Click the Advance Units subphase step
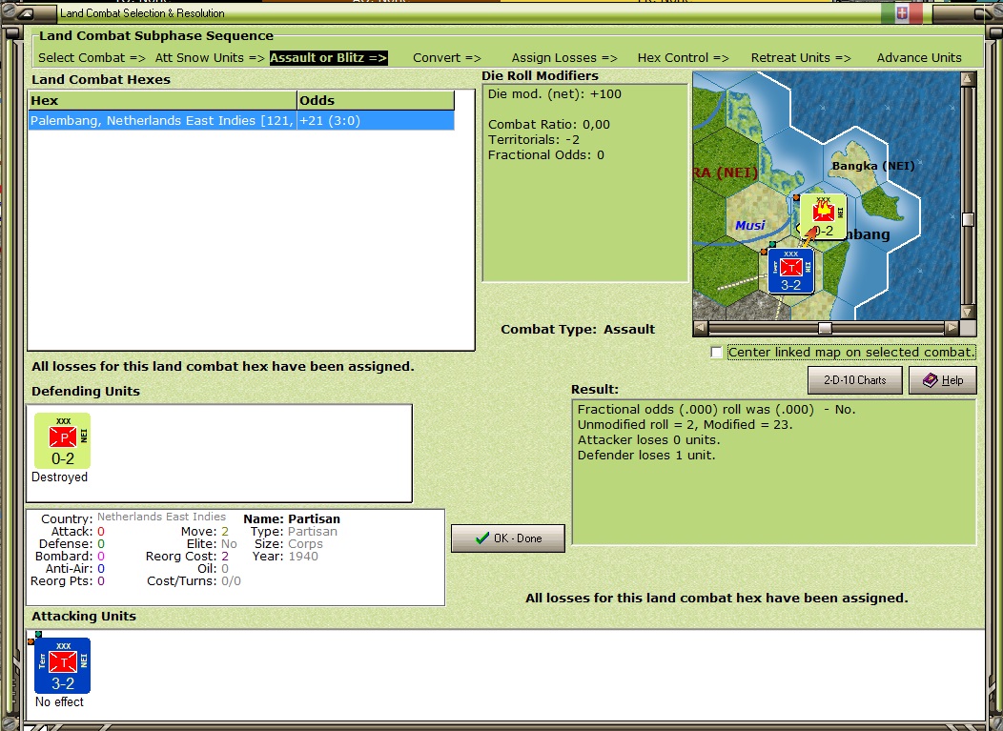The image size is (1003, 731). coord(919,57)
